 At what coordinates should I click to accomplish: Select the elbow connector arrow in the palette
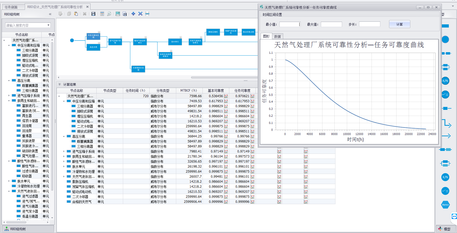(446, 123)
